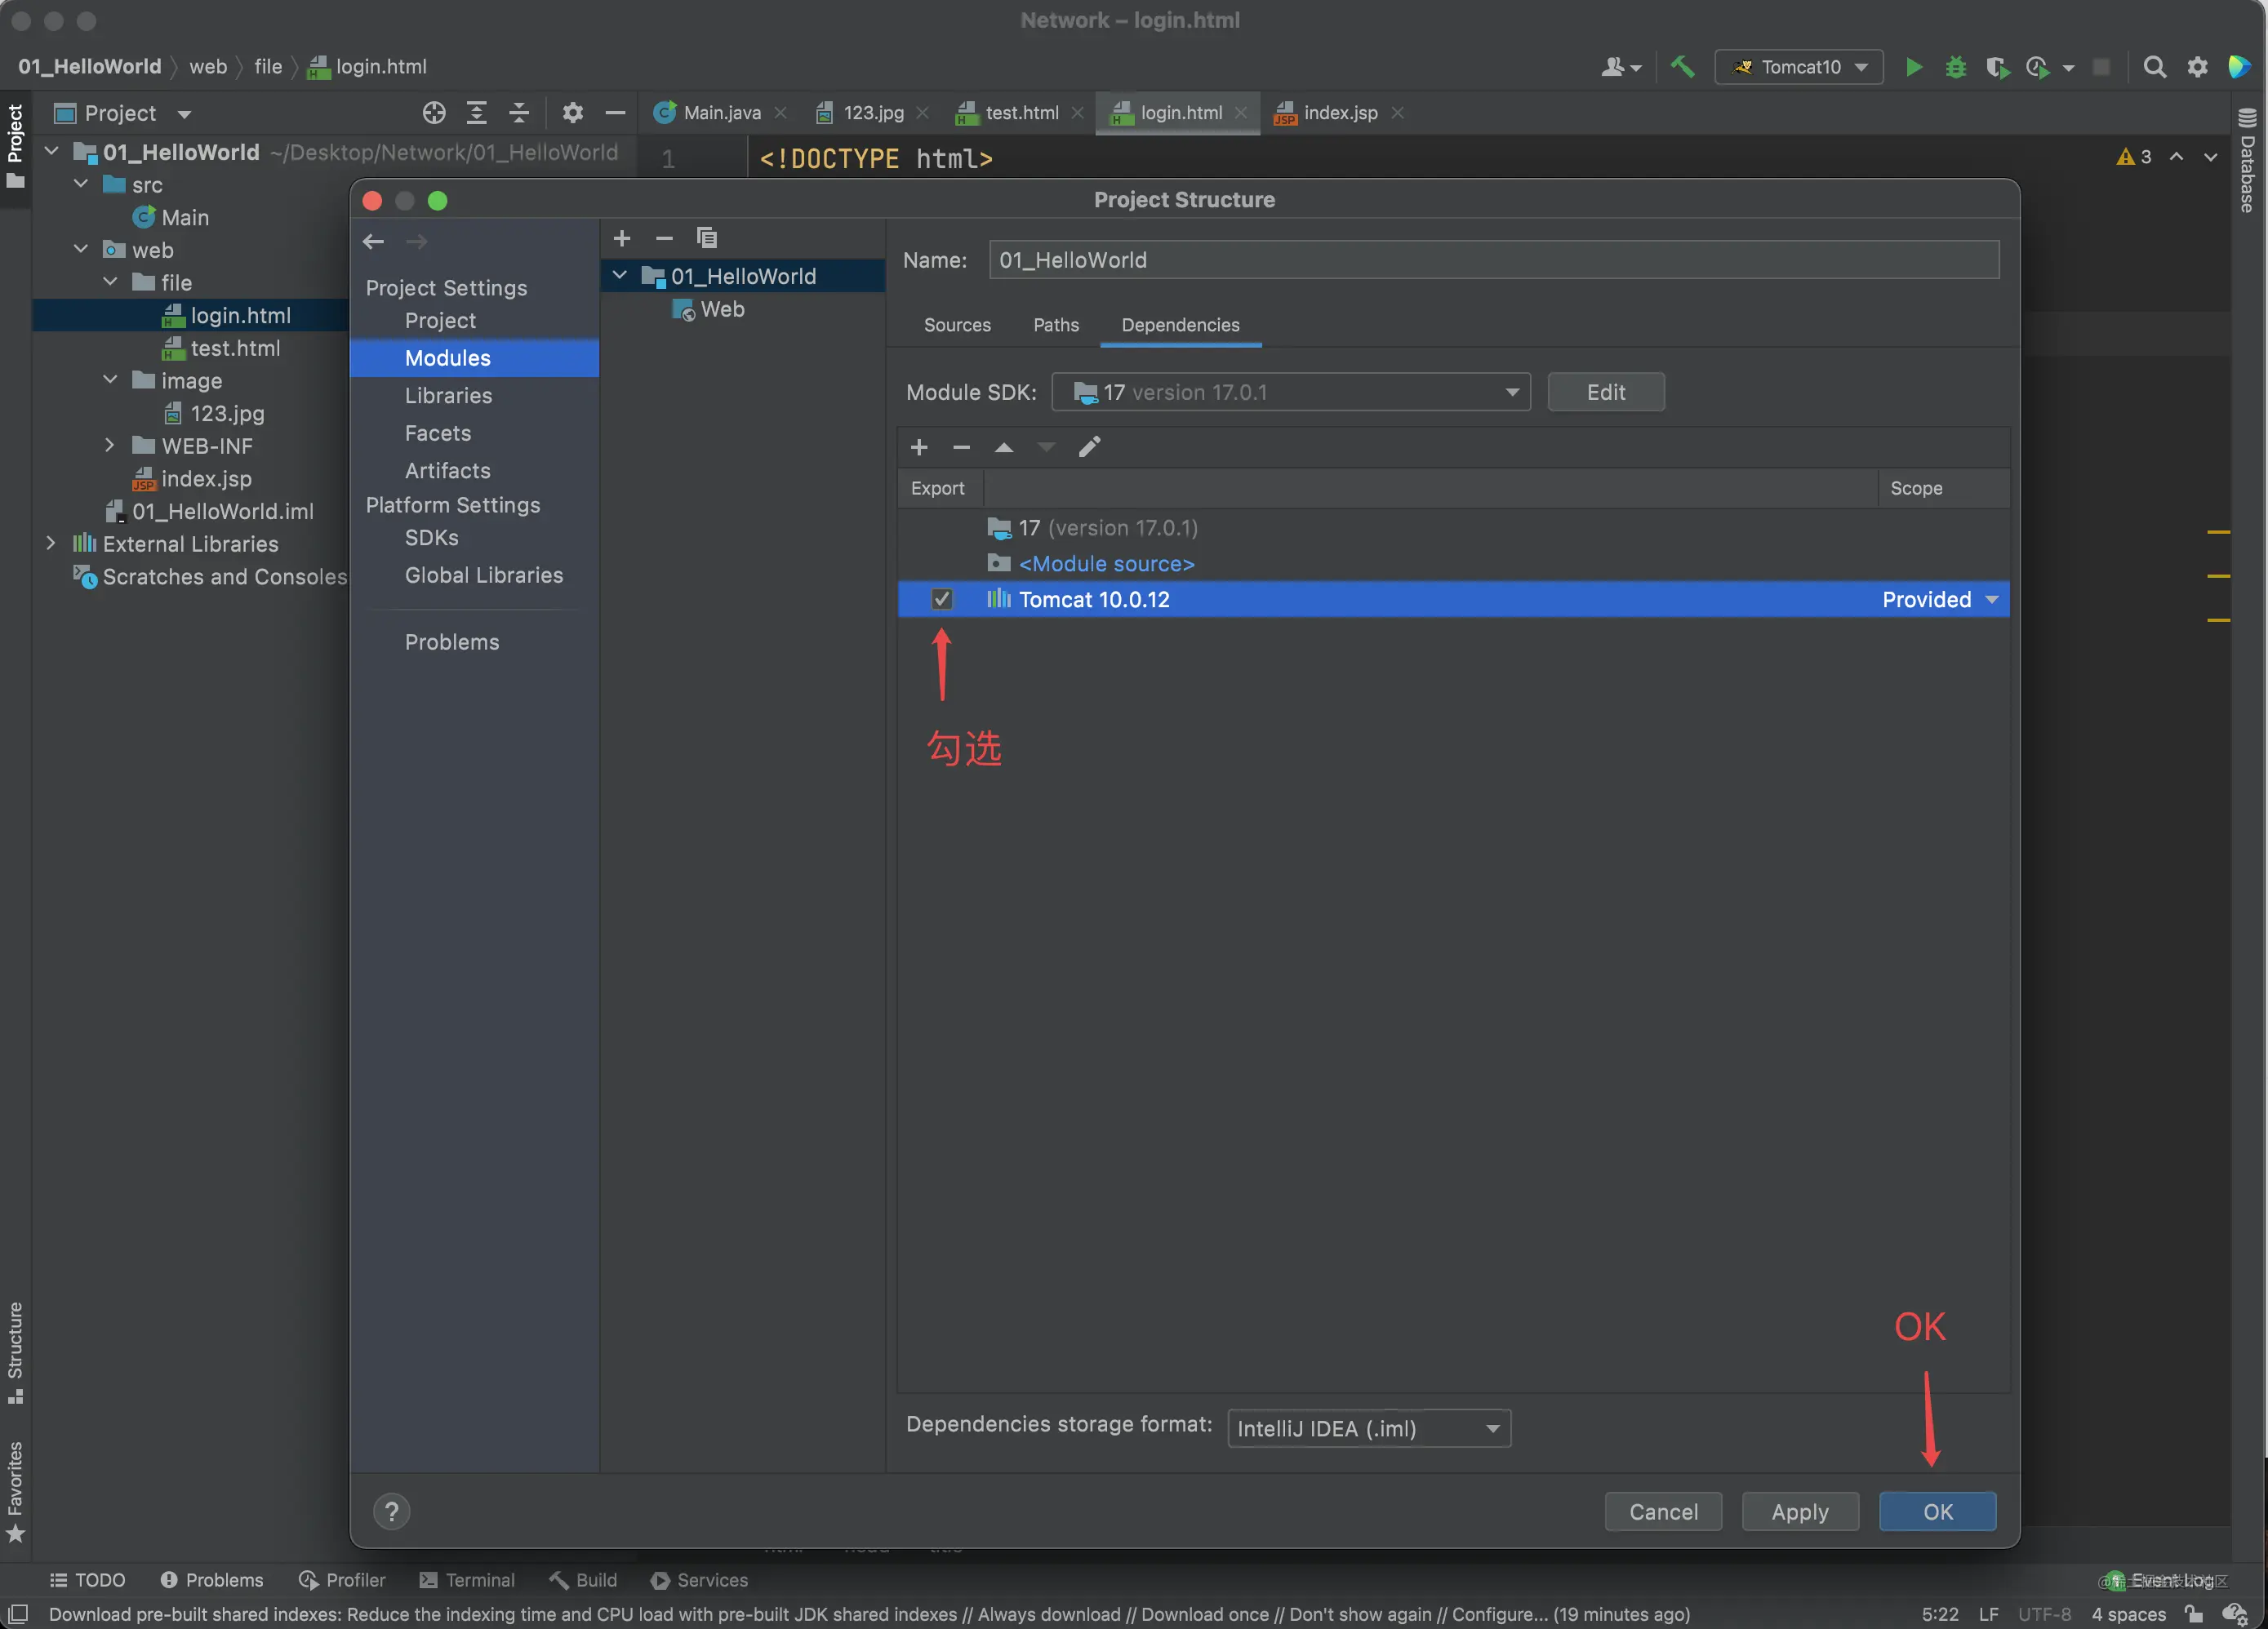Click the back arrow in Project Structure
Image resolution: width=2268 pixels, height=1629 pixels.
click(373, 241)
